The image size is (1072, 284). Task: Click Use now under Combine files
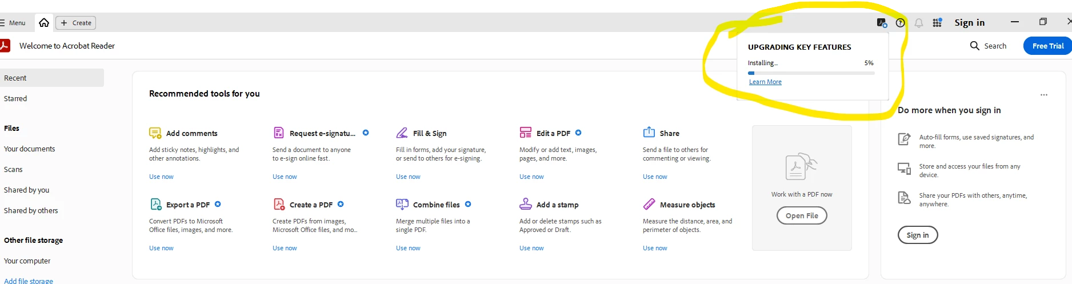[408, 248]
